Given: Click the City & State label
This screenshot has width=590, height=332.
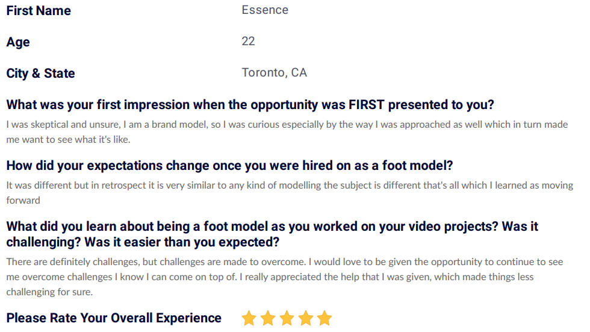Looking at the screenshot, I should (41, 74).
